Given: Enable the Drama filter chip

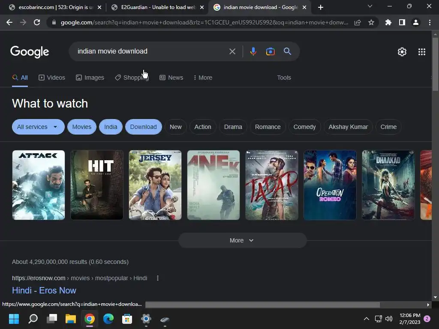Looking at the screenshot, I should coord(233,127).
